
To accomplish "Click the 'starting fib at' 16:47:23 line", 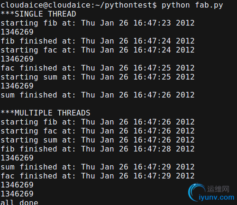I will tap(98, 23).
